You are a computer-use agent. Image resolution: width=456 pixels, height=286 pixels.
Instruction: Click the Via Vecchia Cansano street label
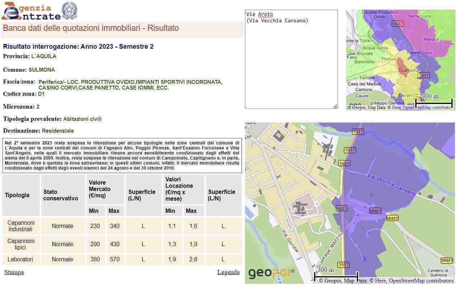click(x=391, y=185)
